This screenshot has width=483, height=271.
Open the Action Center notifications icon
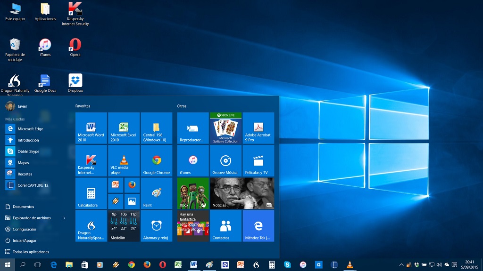[454, 264]
